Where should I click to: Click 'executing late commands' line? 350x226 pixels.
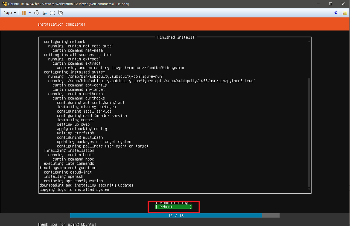click(x=69, y=164)
